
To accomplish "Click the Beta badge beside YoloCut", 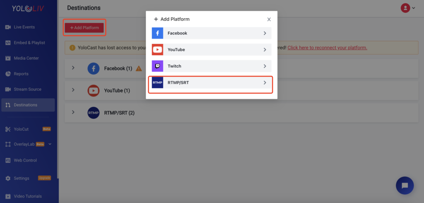I will point(46,129).
